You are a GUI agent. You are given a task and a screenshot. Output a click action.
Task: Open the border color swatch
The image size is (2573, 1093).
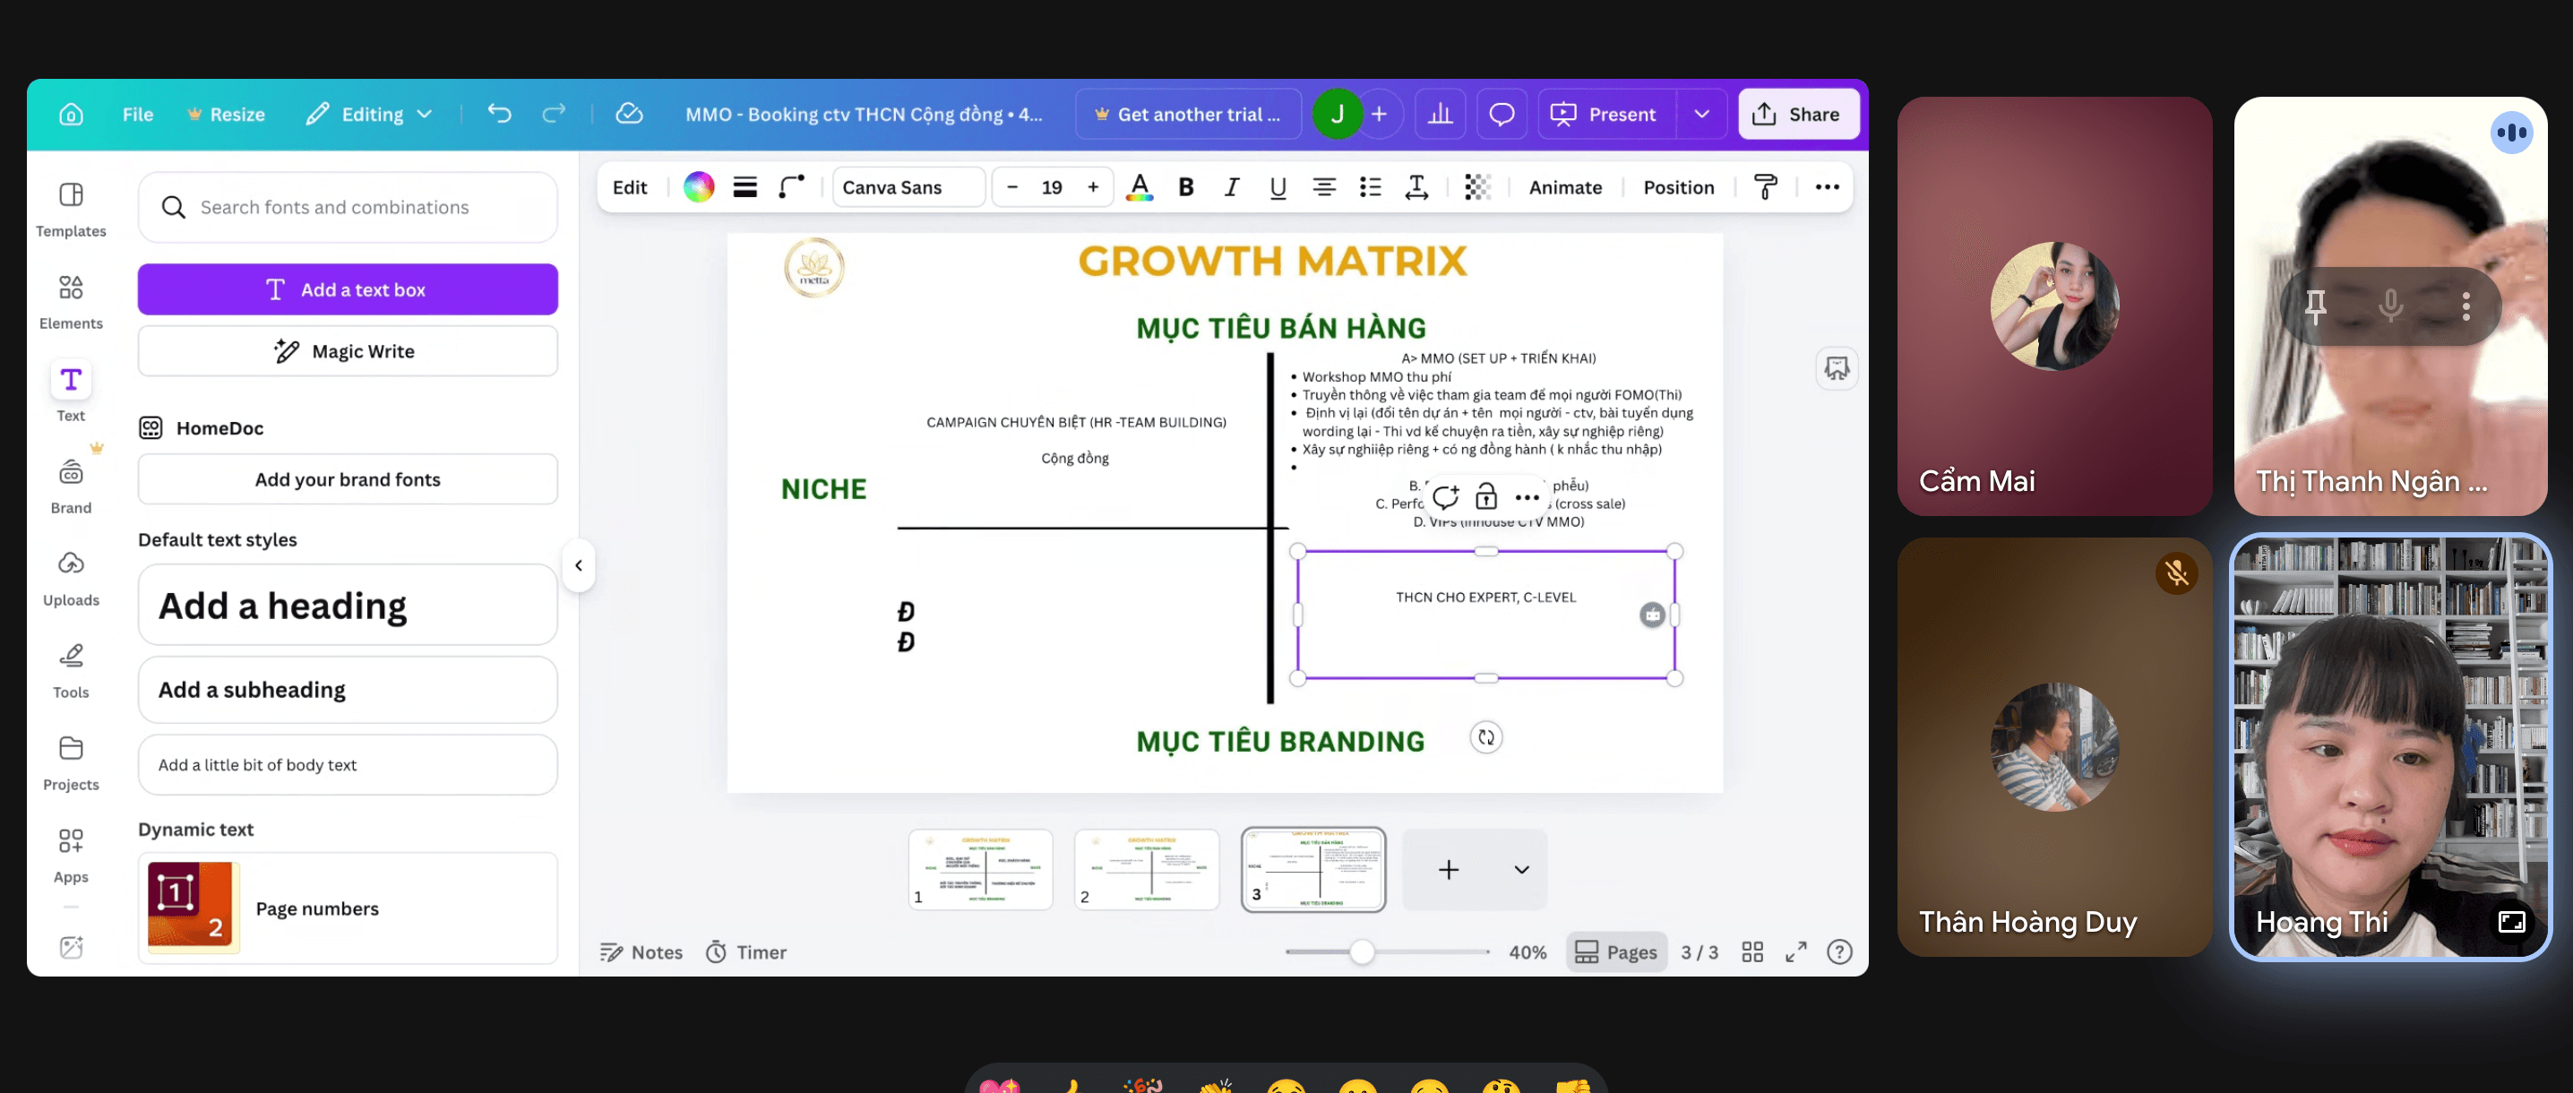point(698,187)
